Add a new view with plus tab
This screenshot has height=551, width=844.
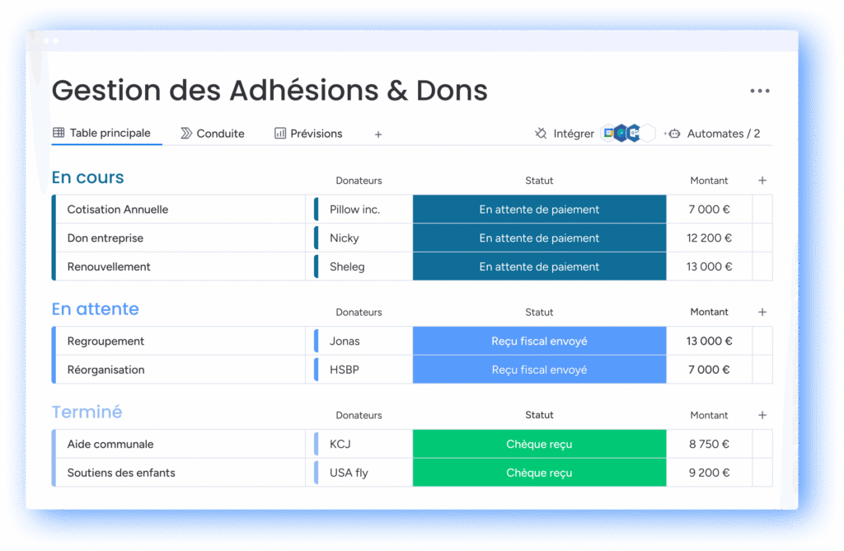[x=378, y=134]
